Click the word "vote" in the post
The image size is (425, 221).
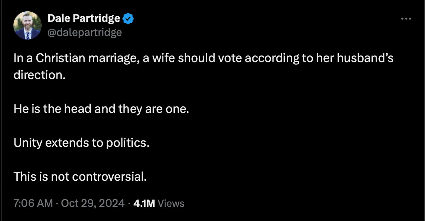tap(230, 59)
